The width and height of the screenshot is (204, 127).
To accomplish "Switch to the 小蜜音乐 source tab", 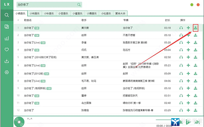I will [77, 13].
